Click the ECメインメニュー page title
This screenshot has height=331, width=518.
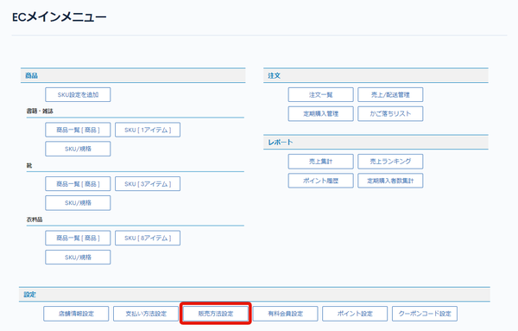[x=60, y=17]
